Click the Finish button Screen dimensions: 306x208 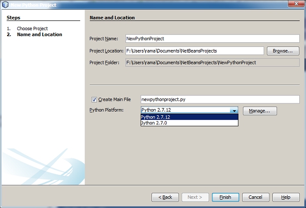point(225,197)
